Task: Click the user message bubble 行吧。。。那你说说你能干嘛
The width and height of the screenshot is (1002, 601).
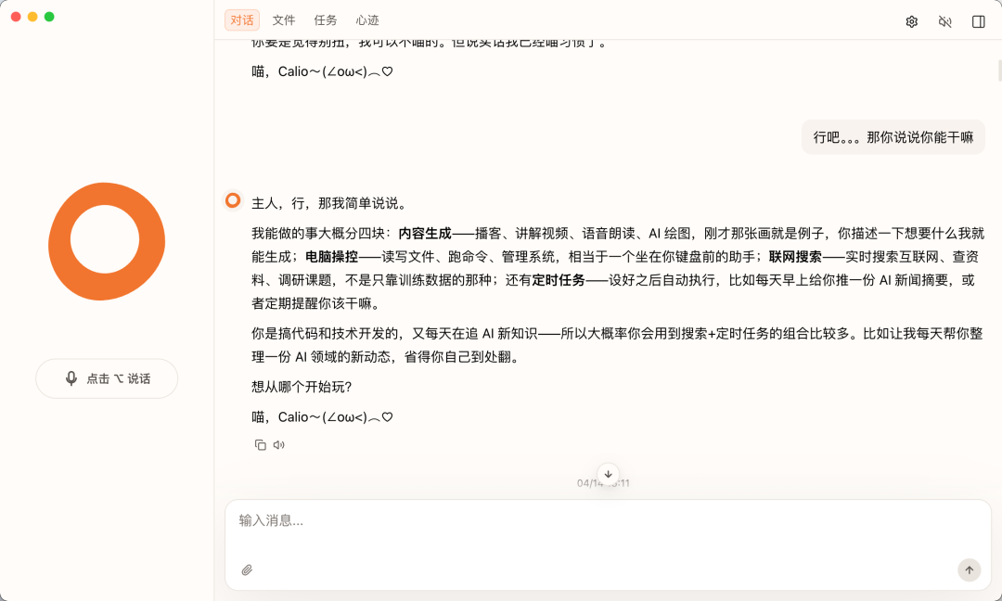Action: [893, 137]
